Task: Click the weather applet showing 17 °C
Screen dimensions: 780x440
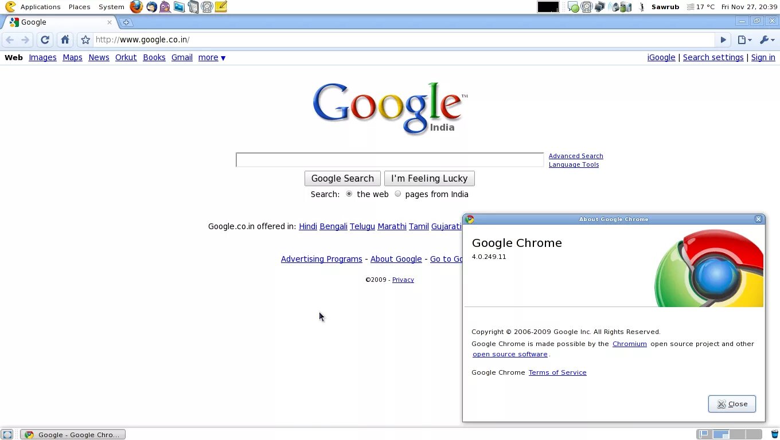Action: pos(701,7)
